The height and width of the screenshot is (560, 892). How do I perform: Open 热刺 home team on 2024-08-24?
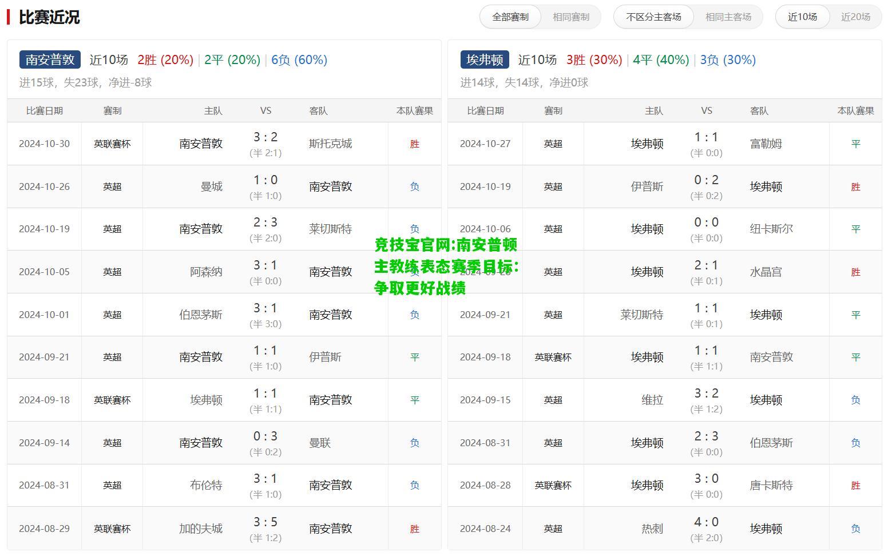coord(652,529)
